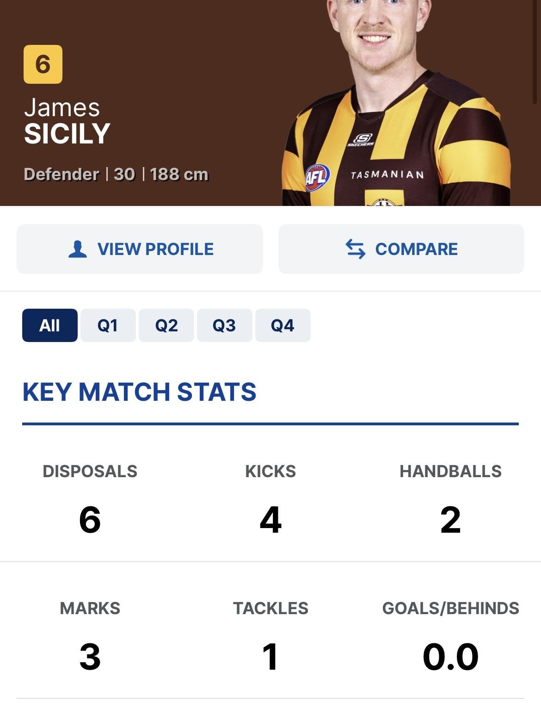The width and height of the screenshot is (541, 703).
Task: Click the compare arrows icon
Action: [x=356, y=249]
